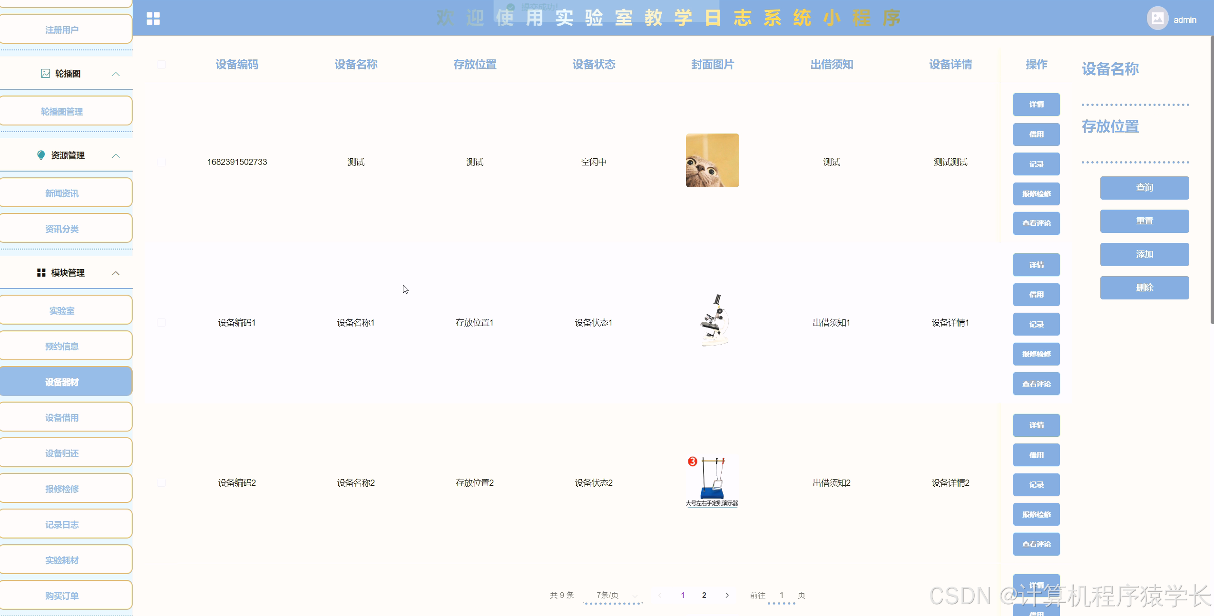Click 报修检修 for 设备编码2 row

click(x=1037, y=514)
